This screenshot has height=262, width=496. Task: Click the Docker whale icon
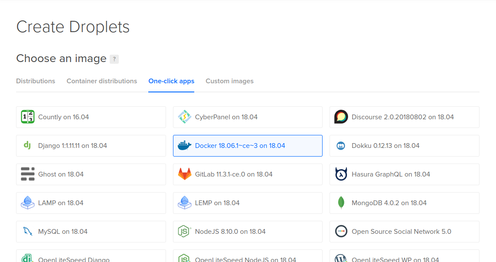click(x=184, y=146)
